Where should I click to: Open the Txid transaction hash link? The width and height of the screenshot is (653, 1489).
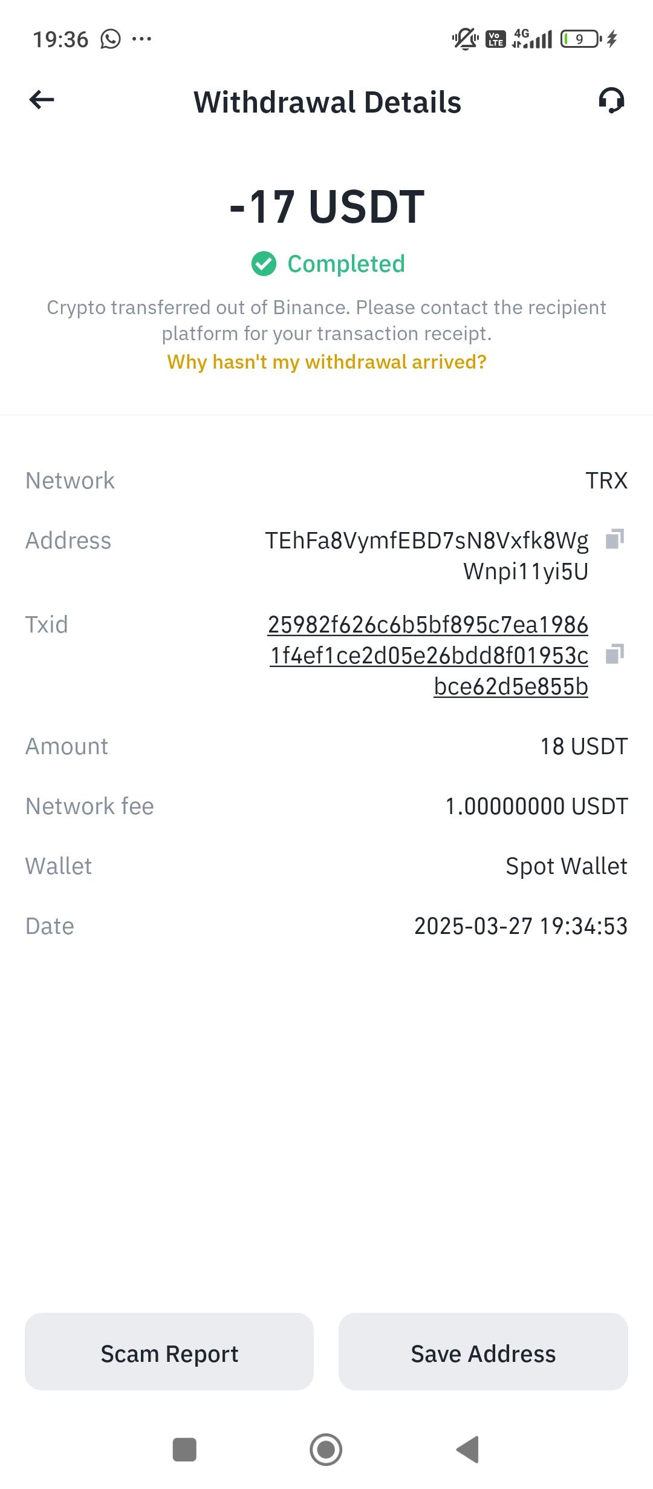[428, 656]
